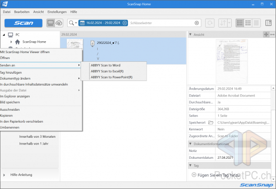
Task: Click the document preview image
Action: click(x=232, y=61)
